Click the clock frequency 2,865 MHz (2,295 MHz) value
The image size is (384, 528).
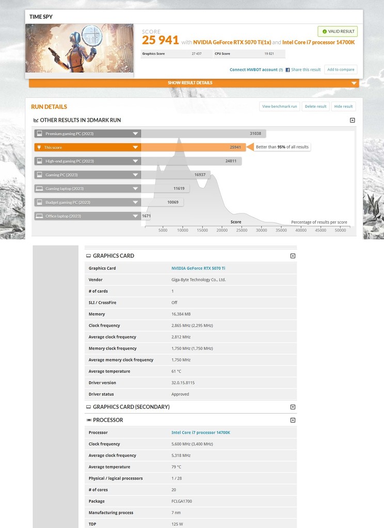coord(192,326)
